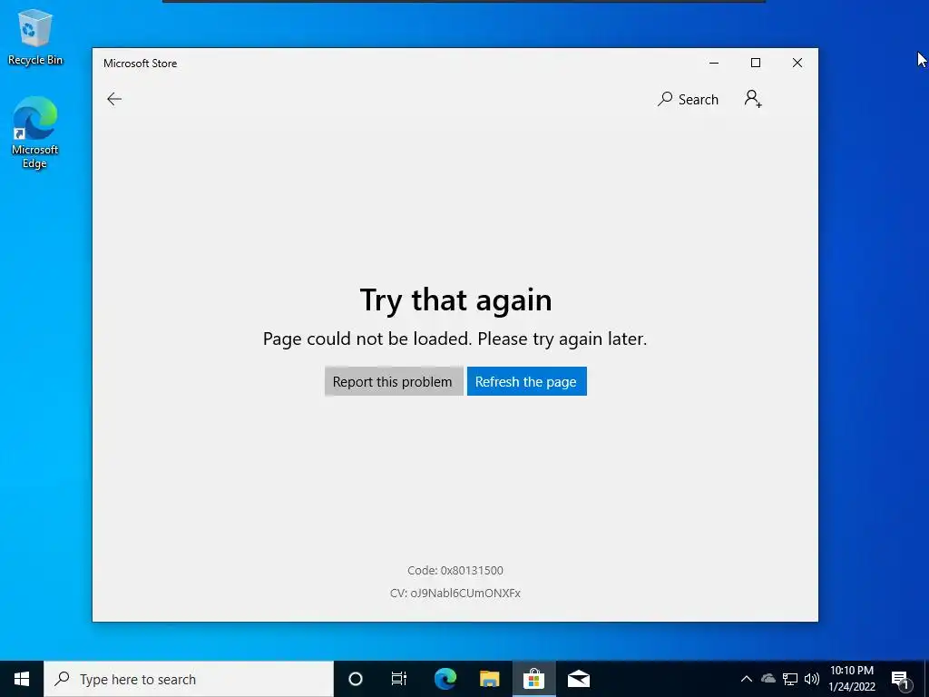Viewport: 929px width, 697px height.
Task: Open Search in Microsoft Store
Action: coord(688,99)
